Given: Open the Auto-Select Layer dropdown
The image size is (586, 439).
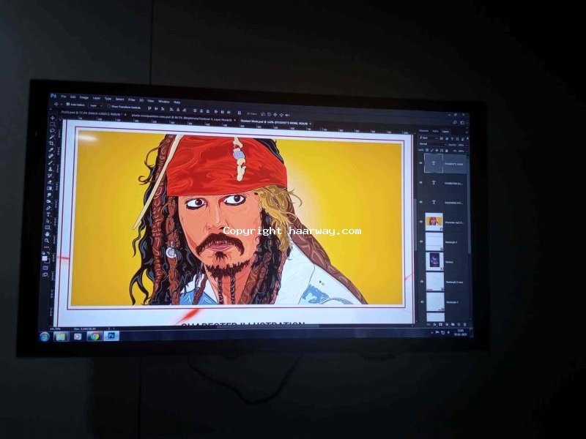Looking at the screenshot, I should [97, 105].
